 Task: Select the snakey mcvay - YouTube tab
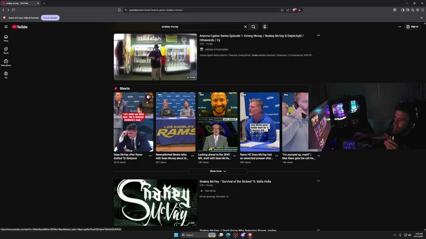[x=21, y=3]
